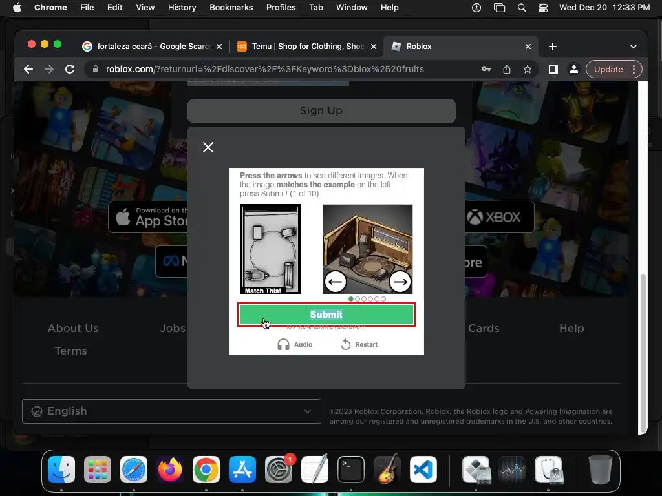This screenshot has width=662, height=496.
Task: Click the Match This example image
Action: (x=270, y=249)
